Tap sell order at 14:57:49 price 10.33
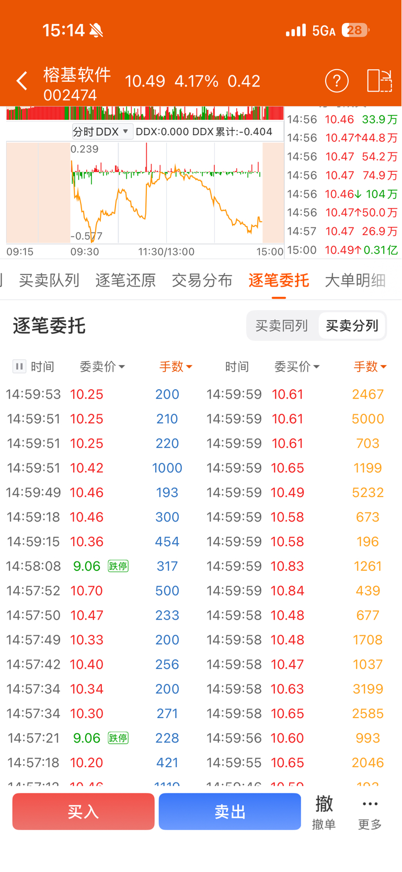 tap(100, 640)
